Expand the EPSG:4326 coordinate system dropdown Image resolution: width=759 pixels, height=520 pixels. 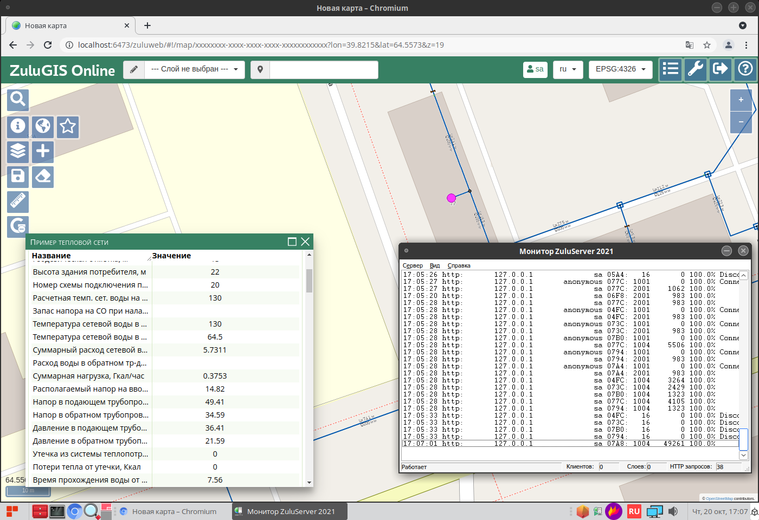620,69
